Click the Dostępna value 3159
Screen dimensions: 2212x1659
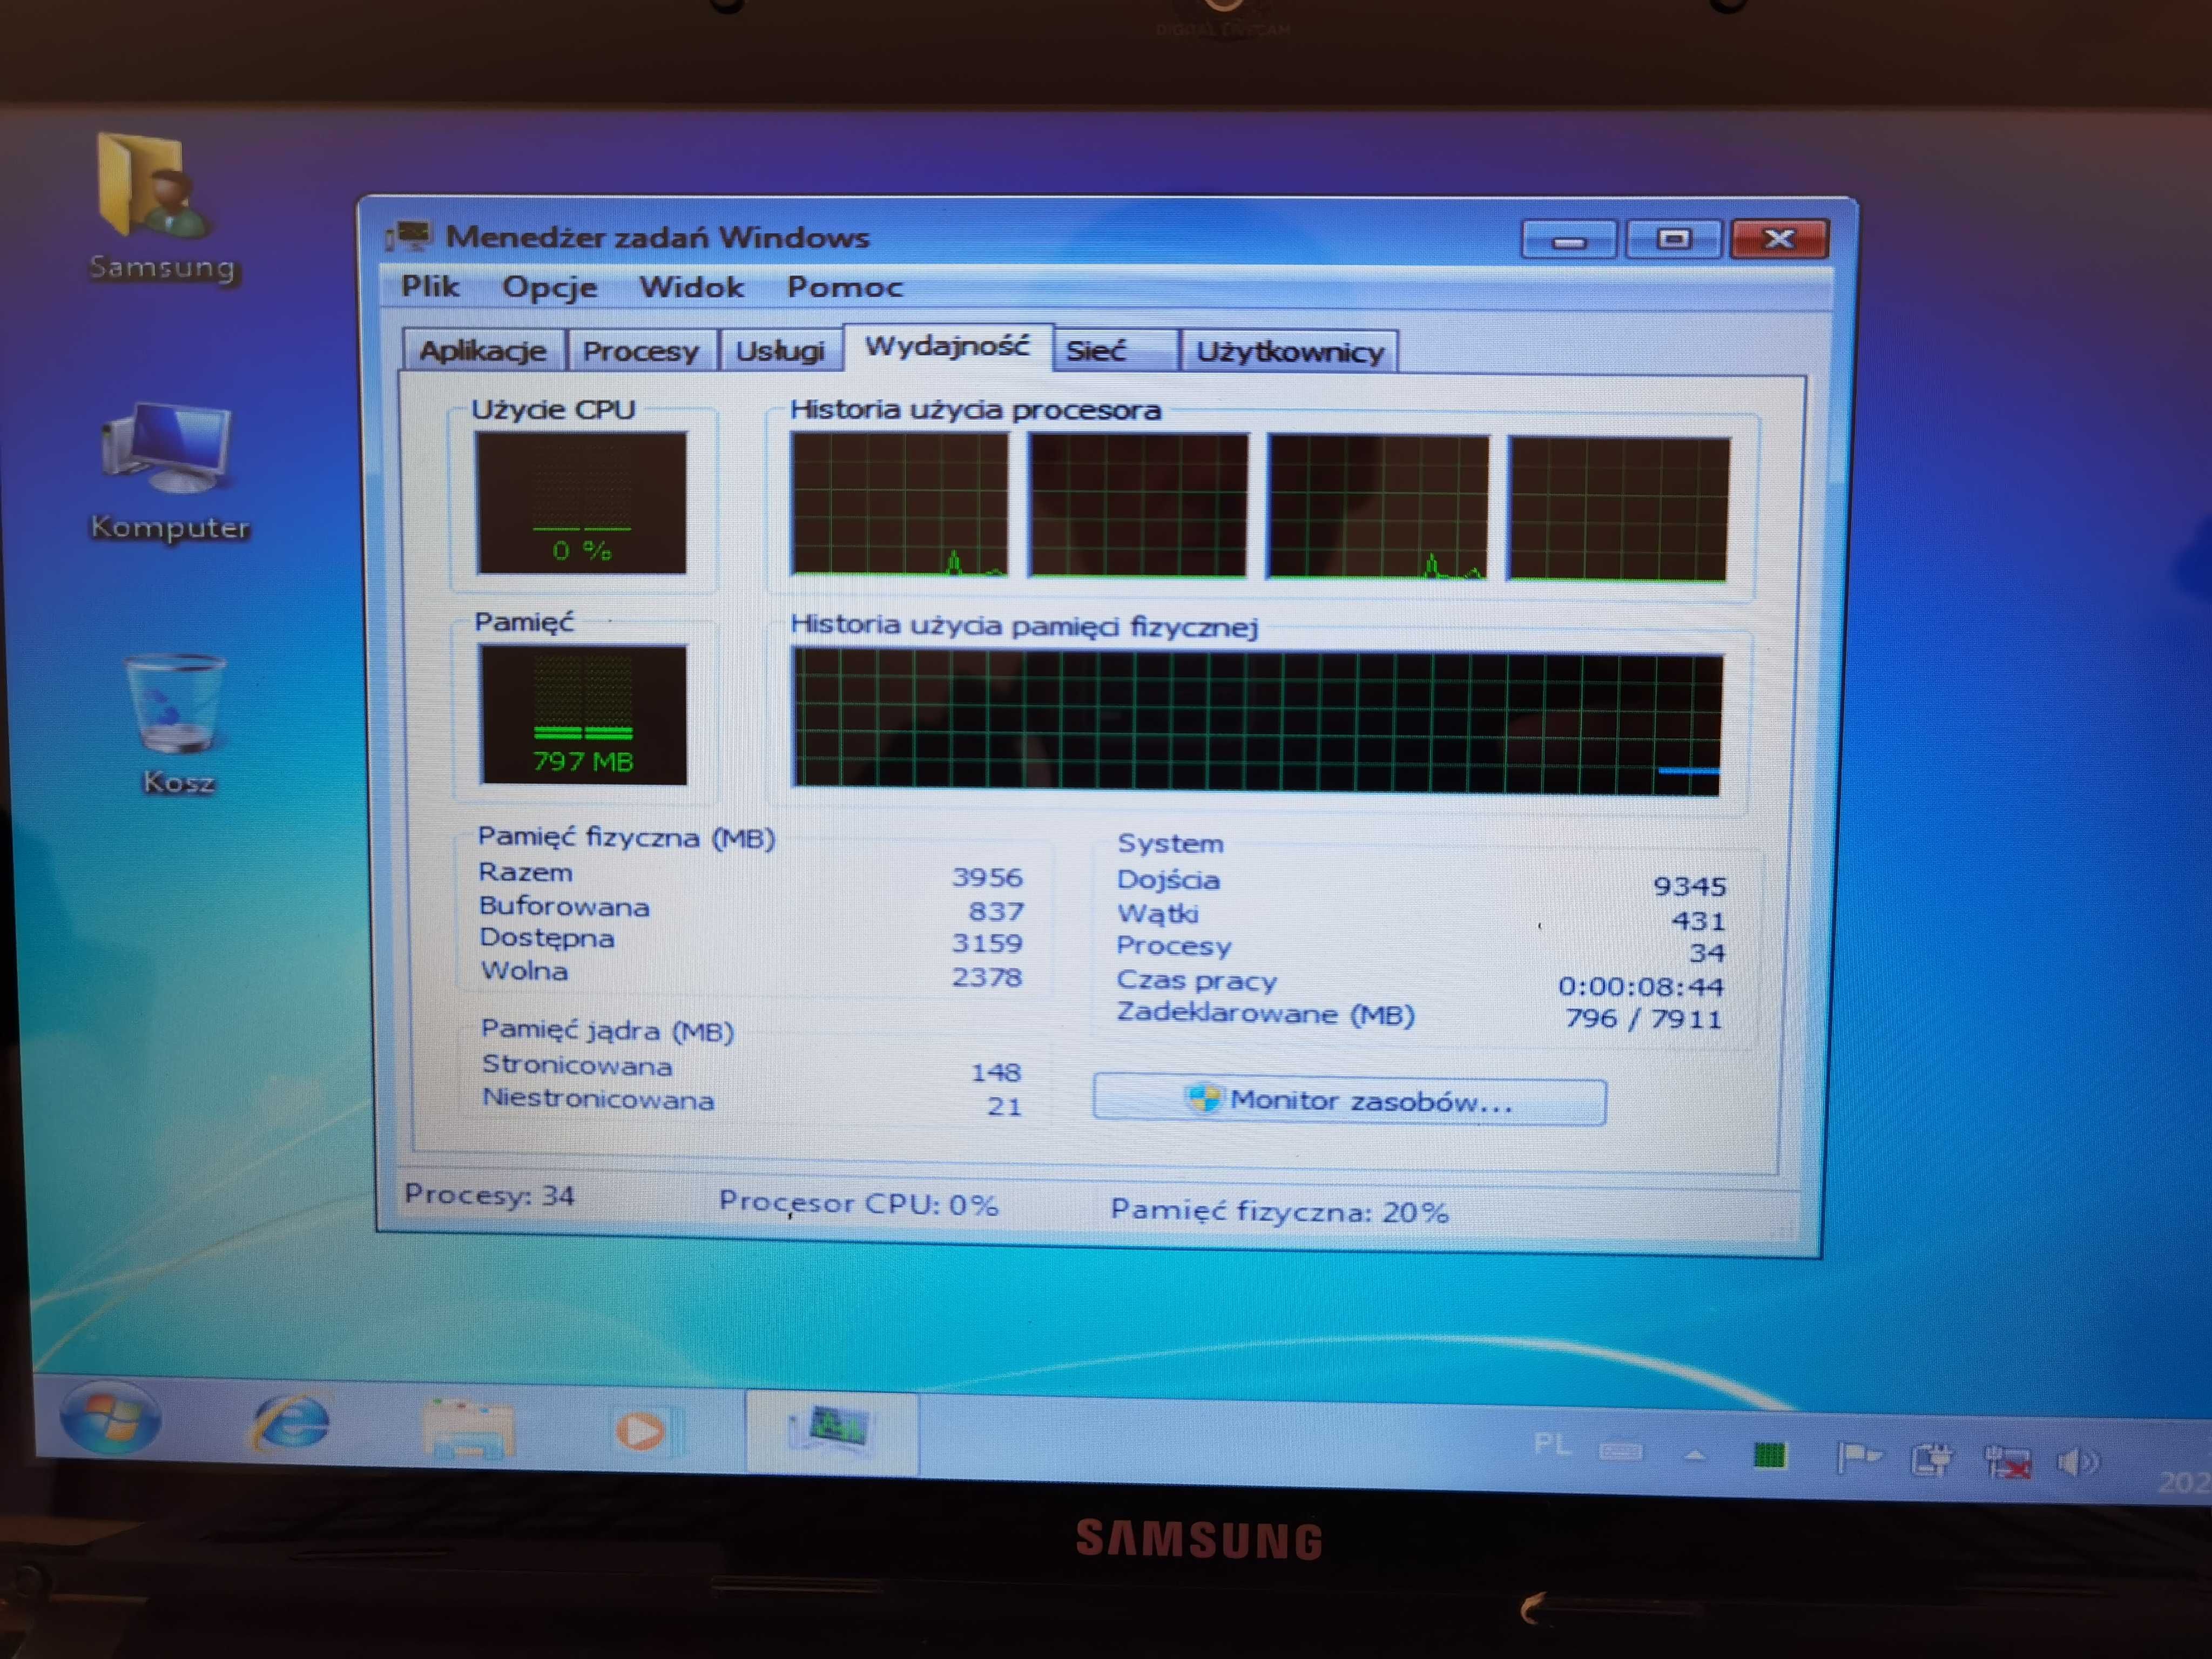[x=987, y=943]
